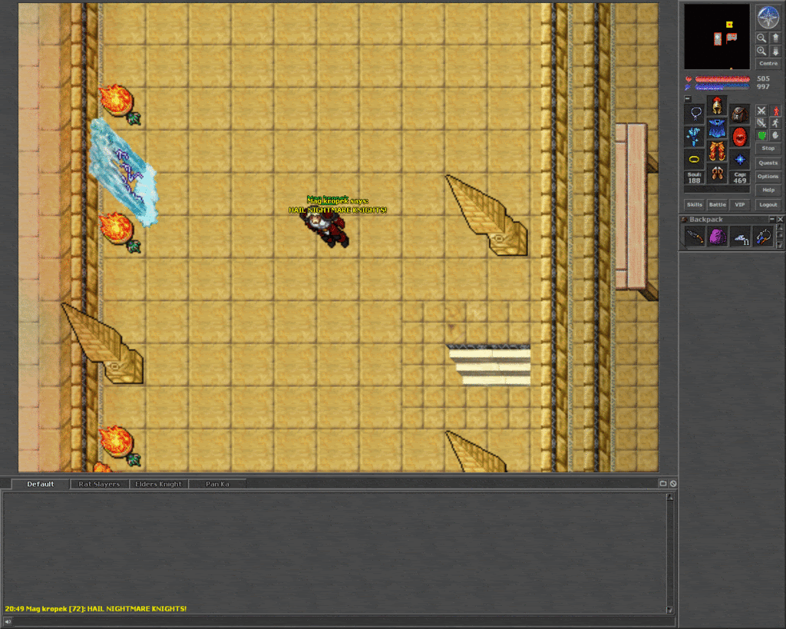Screen dimensions: 786x629
Task: Open new chat channel button
Action: click(663, 484)
